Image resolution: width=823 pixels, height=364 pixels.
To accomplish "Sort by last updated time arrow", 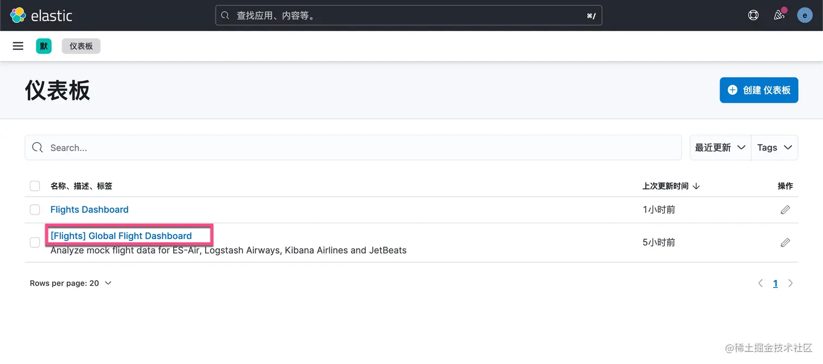I will tap(696, 186).
